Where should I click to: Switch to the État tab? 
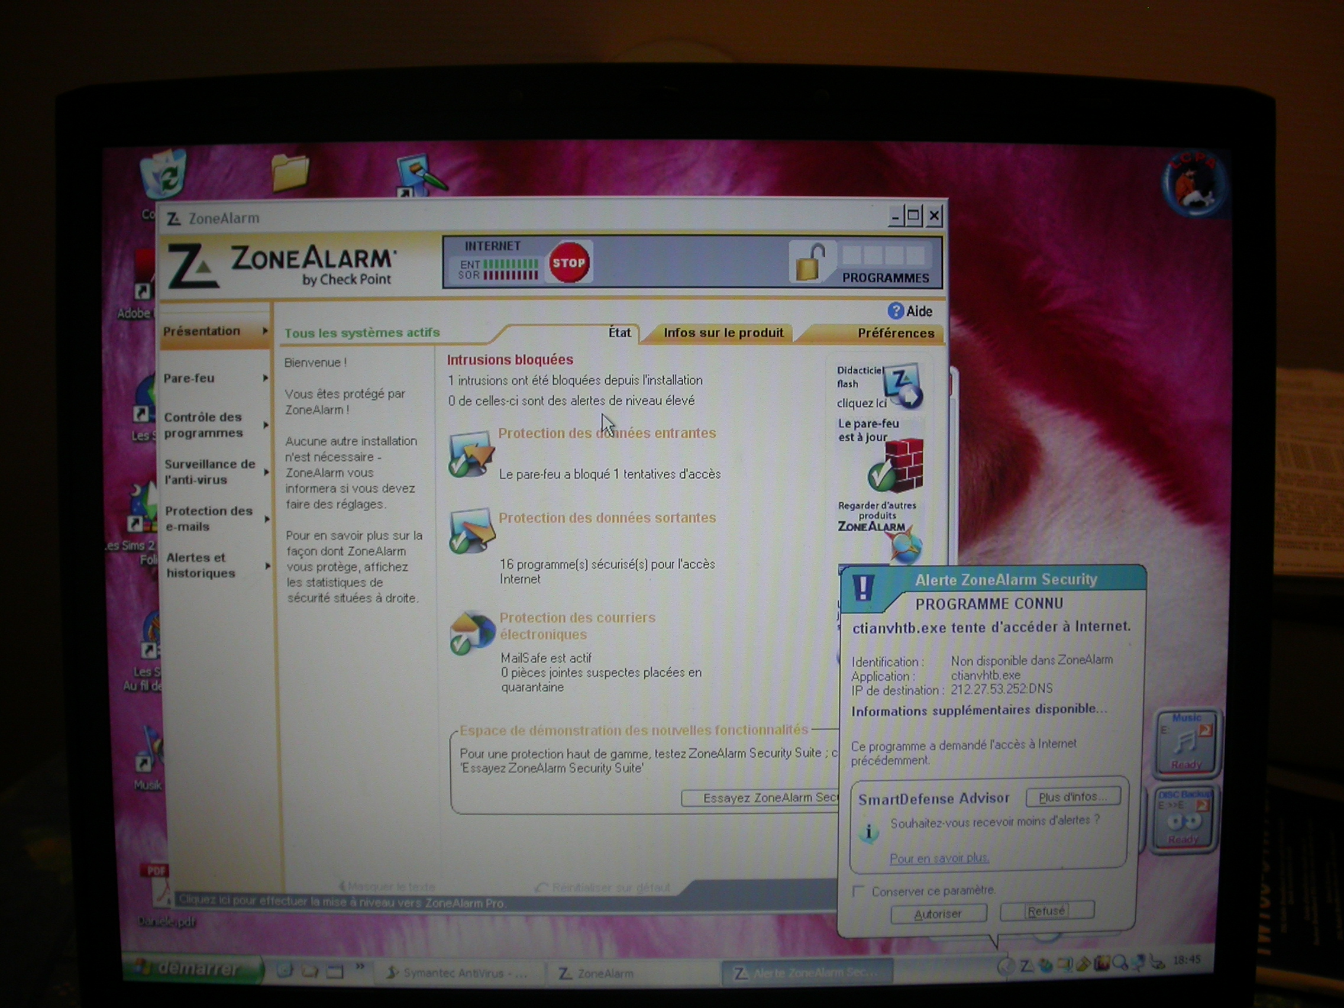(620, 332)
